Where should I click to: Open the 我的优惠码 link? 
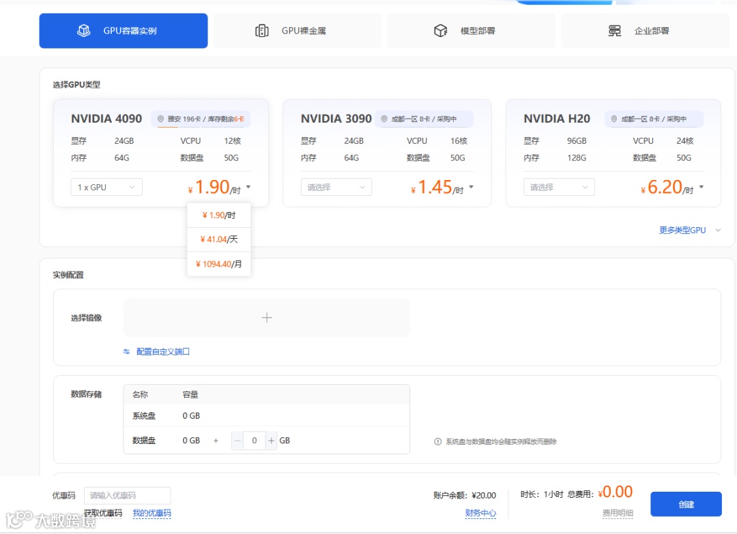(x=151, y=513)
